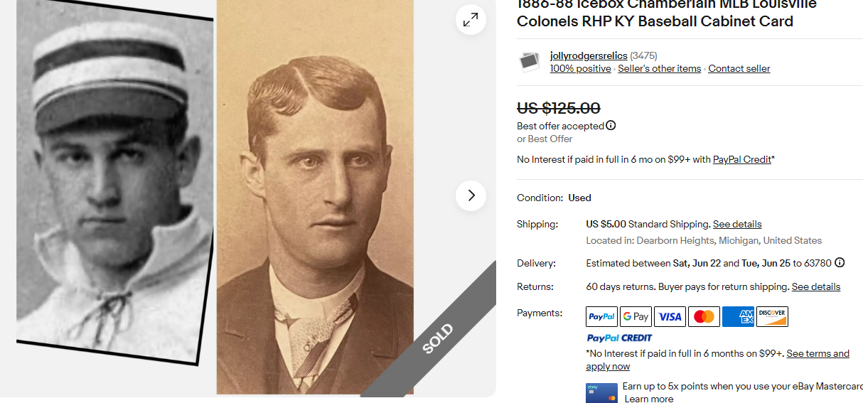Viewport: 863px width, 403px height.
Task: Expand the listing image to fullscreen
Action: (x=471, y=20)
